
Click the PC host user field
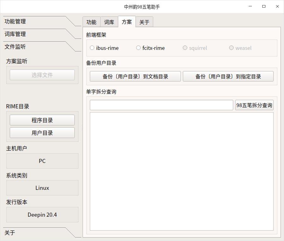[x=42, y=161]
